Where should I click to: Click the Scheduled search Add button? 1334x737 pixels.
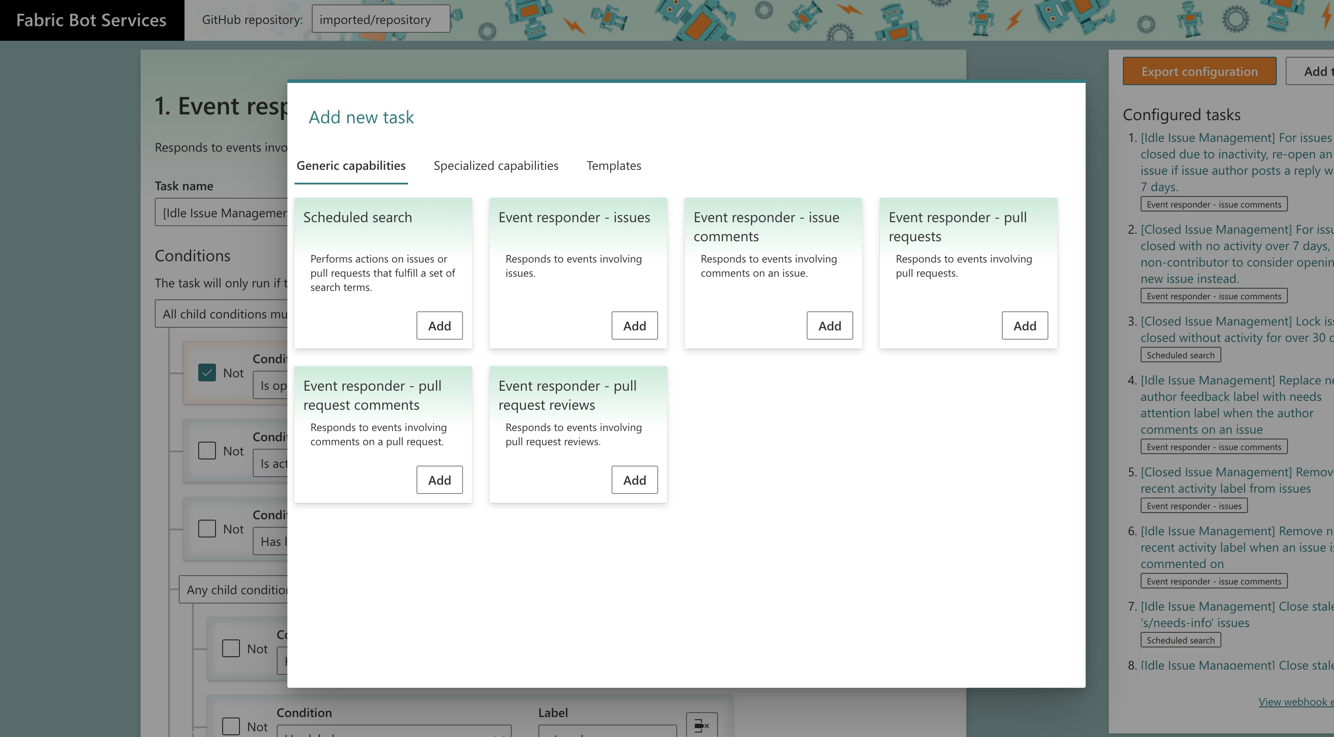pos(439,325)
